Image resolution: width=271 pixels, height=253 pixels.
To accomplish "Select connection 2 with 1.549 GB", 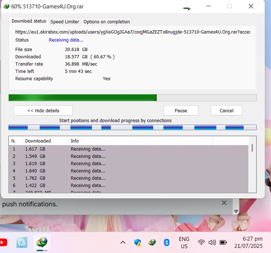I will [129, 156].
